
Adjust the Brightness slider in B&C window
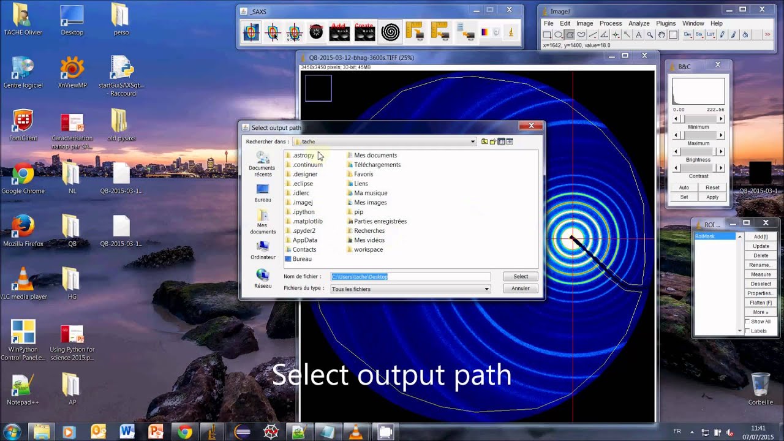698,151
